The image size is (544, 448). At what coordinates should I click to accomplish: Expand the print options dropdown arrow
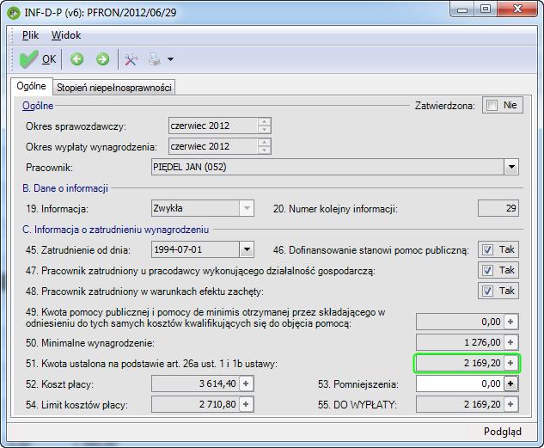click(170, 59)
